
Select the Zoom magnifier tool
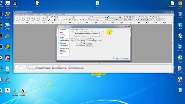pos(49,20)
